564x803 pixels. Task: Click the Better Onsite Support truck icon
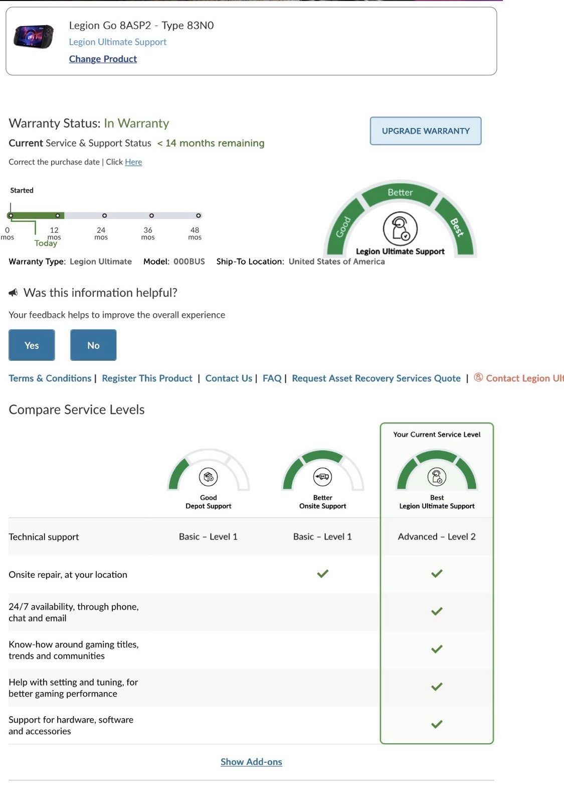click(x=323, y=477)
